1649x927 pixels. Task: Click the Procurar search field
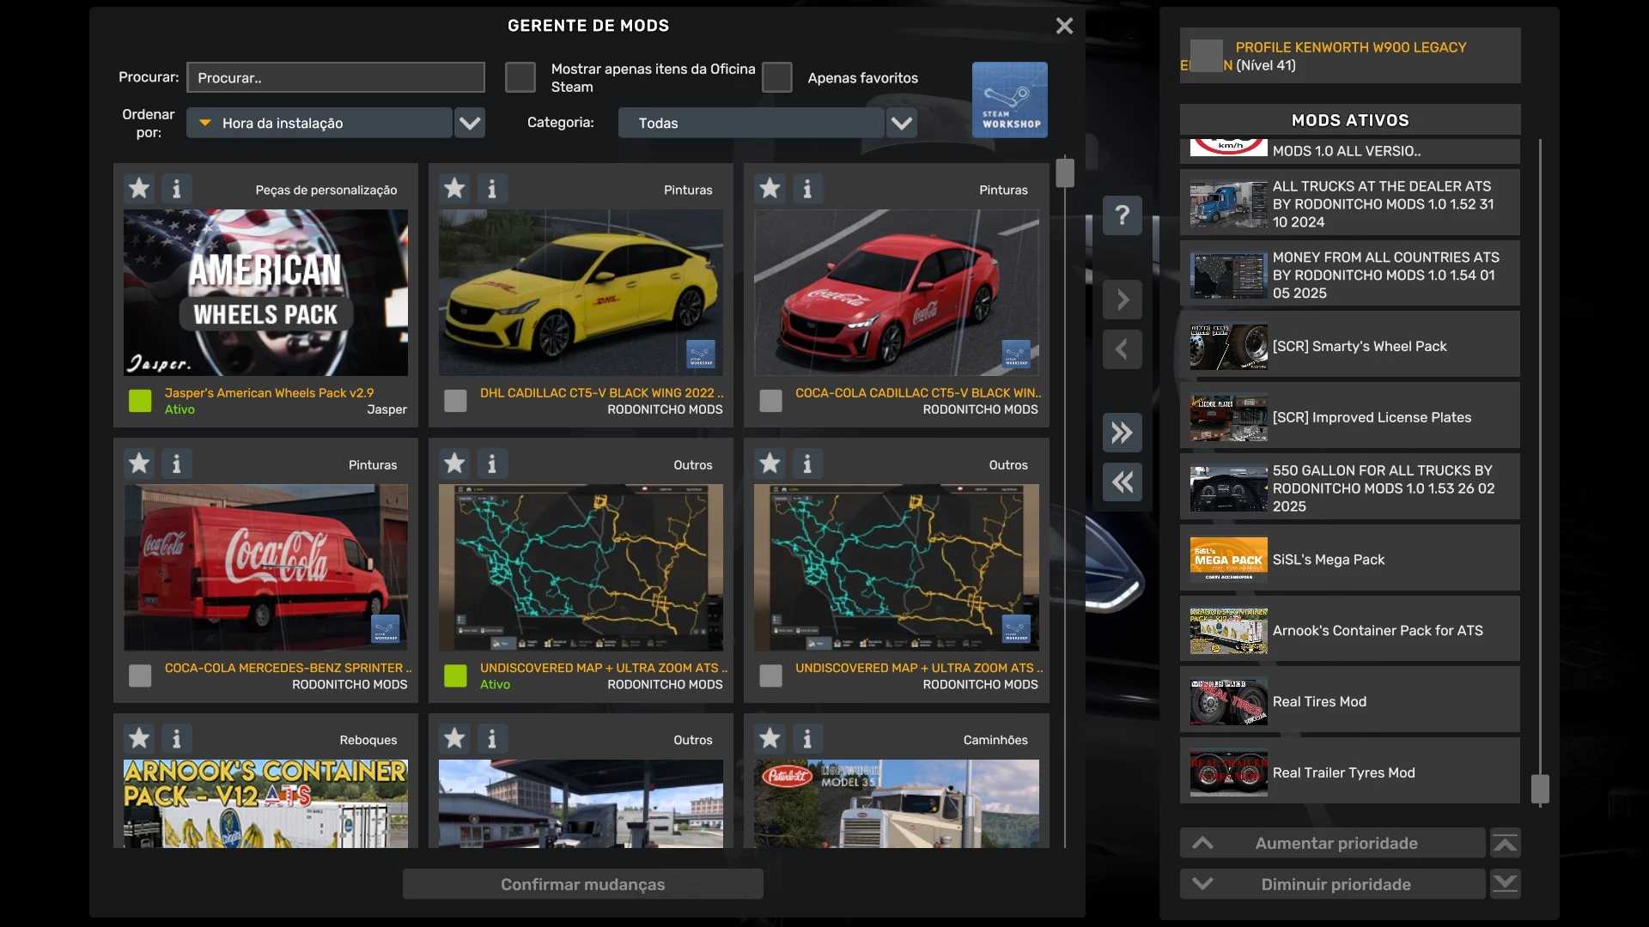point(336,77)
